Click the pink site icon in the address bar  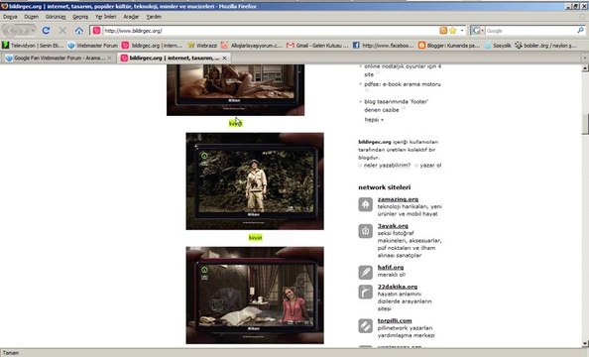pyautogui.click(x=97, y=31)
